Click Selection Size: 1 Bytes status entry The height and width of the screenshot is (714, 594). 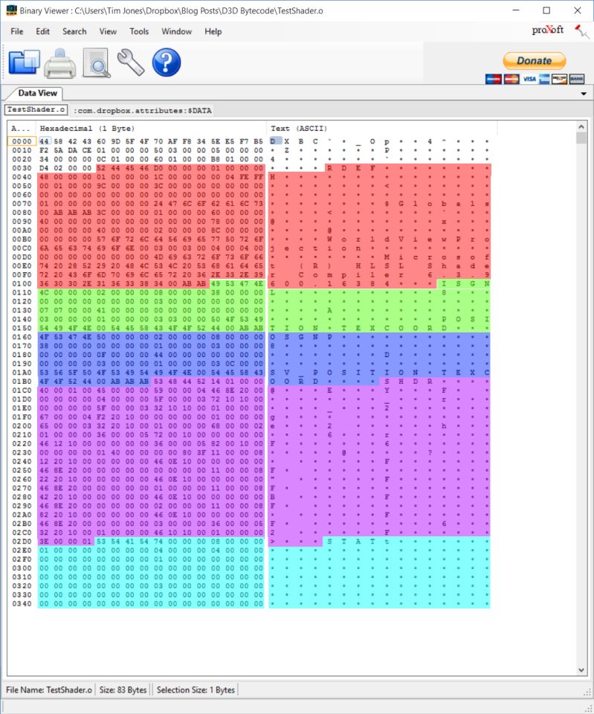coord(196,690)
